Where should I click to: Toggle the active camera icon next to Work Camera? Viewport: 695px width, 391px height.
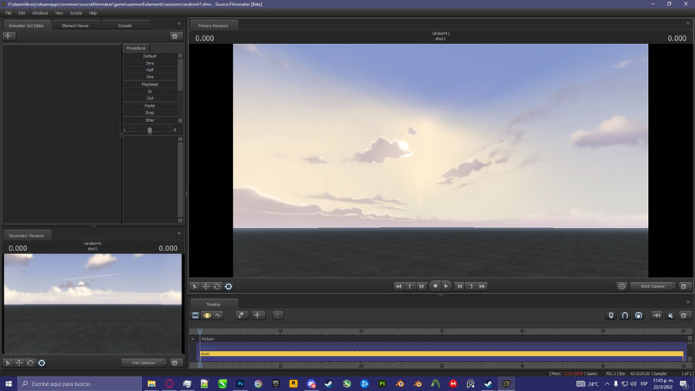coord(622,286)
